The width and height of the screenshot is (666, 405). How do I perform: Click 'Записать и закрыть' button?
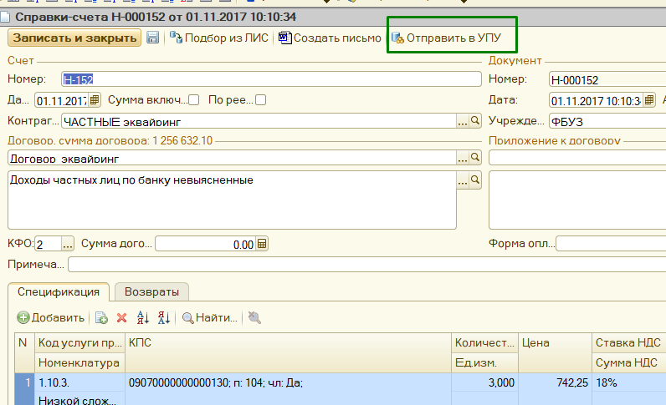coord(74,38)
